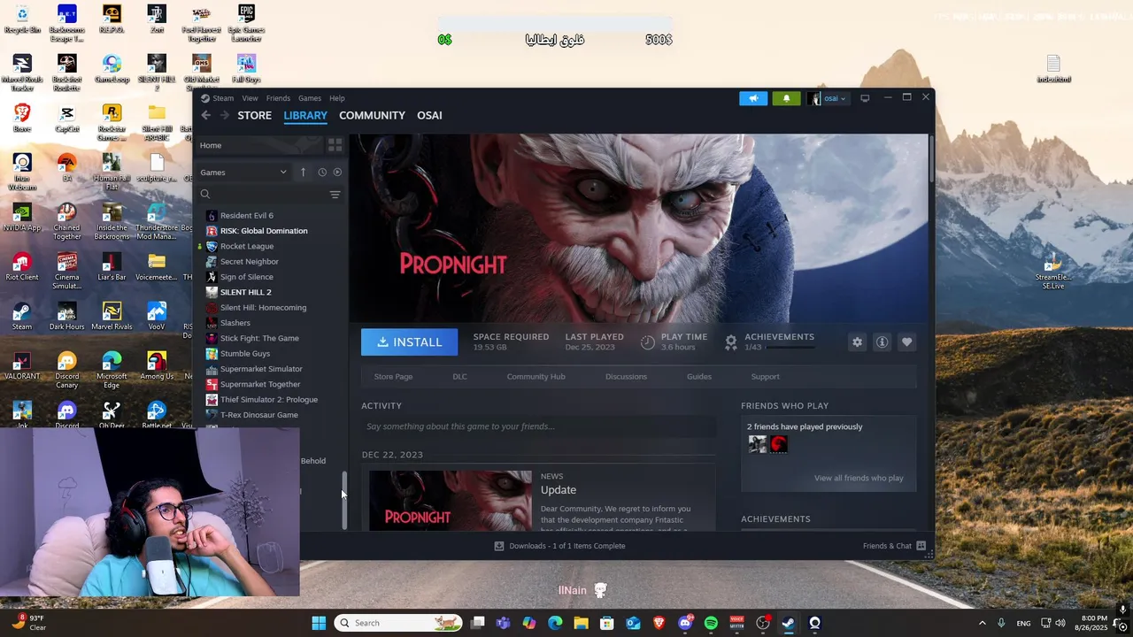Screen dimensions: 1133x637
Task: Open Windows Start menu
Action: click(319, 623)
